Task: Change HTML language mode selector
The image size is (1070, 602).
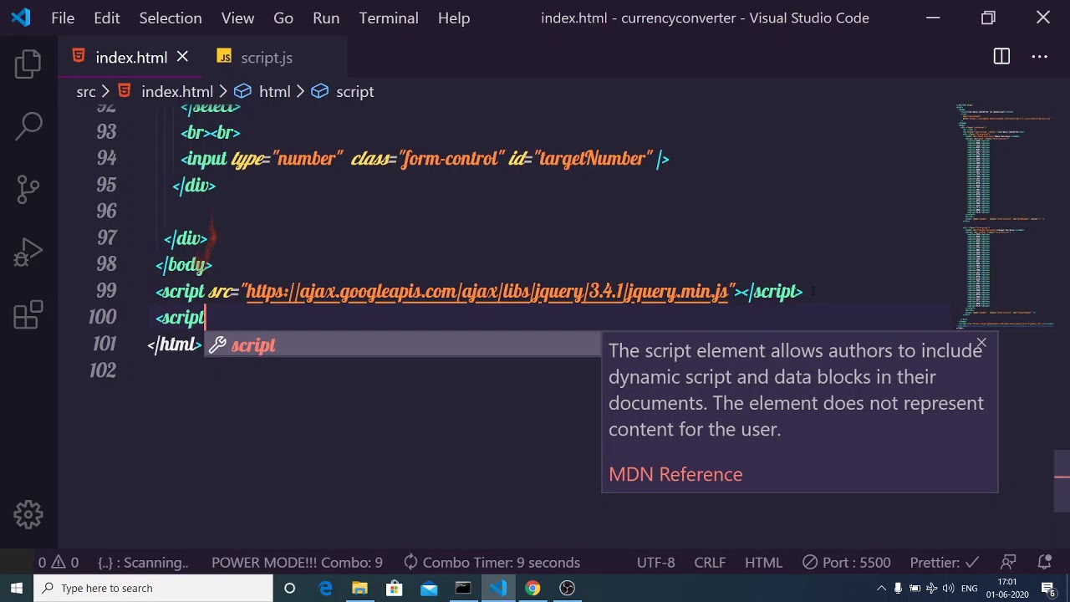Action: click(763, 562)
